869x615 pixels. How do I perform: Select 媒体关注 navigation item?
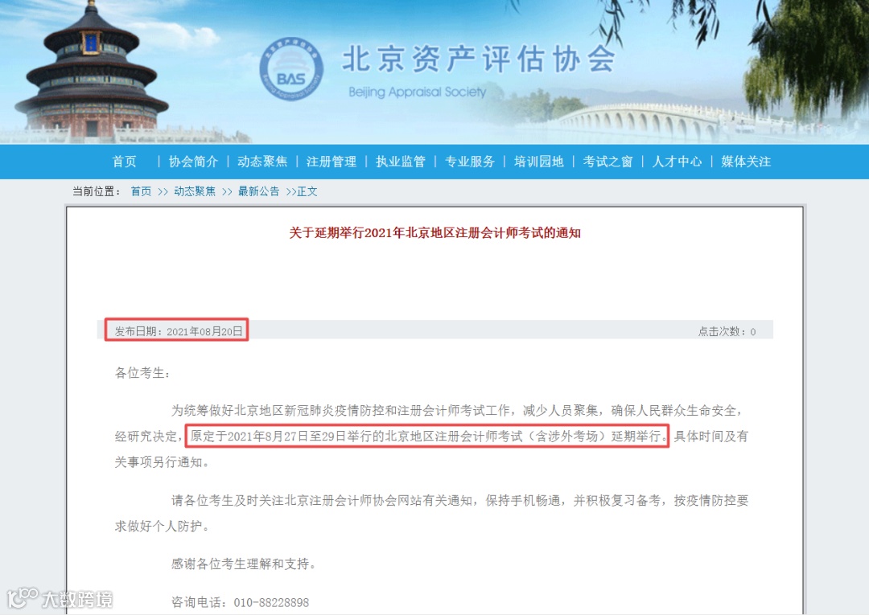point(746,162)
